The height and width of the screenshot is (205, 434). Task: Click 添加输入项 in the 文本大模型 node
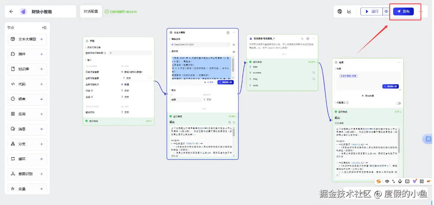pyautogui.click(x=225, y=82)
